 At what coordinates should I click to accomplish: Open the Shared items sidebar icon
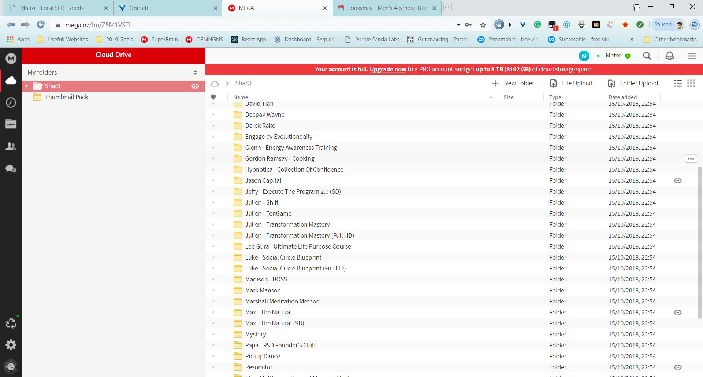click(11, 124)
